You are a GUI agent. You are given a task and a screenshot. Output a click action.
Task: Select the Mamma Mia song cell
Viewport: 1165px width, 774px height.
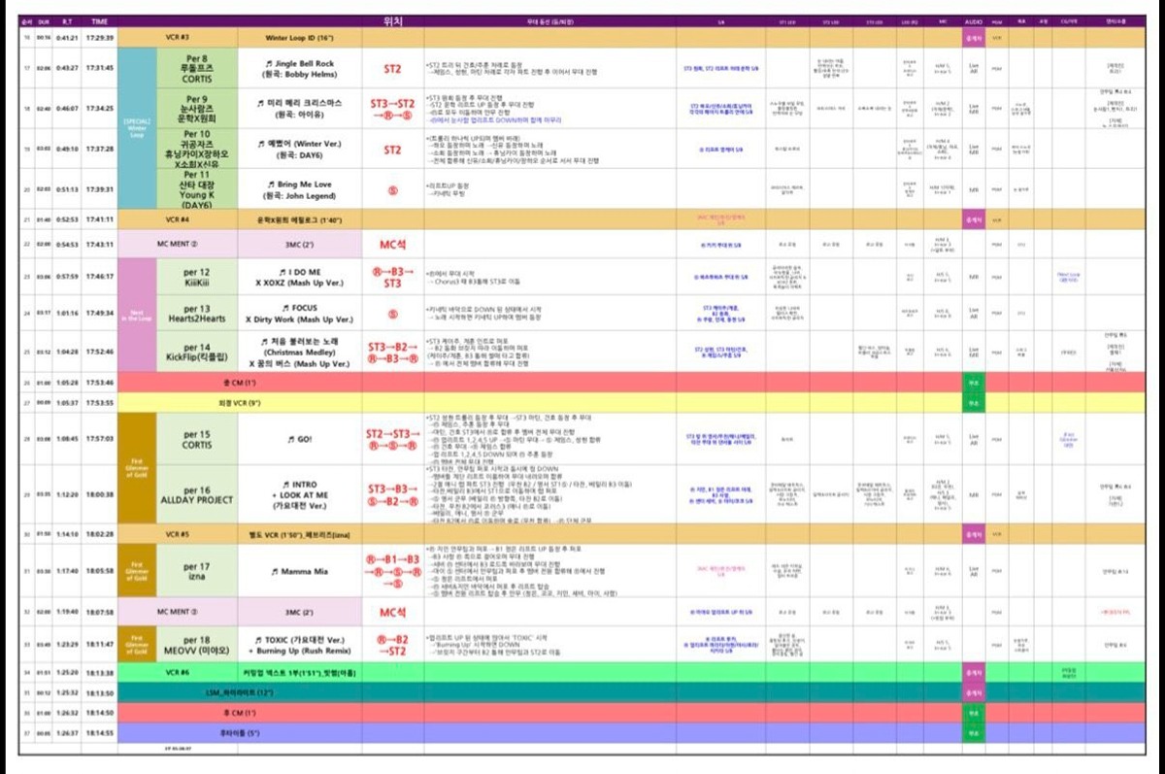[x=299, y=572]
